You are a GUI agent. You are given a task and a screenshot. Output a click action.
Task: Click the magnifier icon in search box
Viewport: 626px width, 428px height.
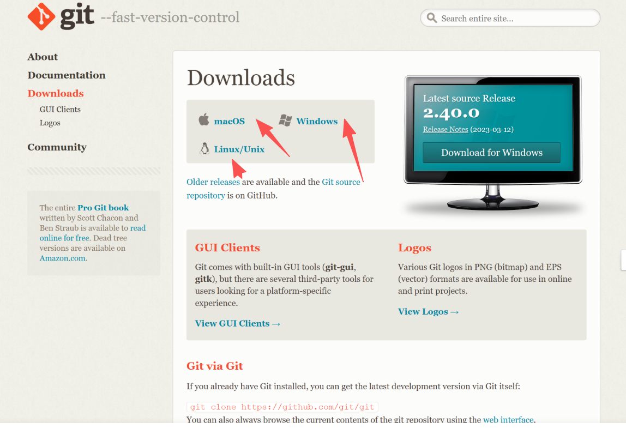click(431, 18)
